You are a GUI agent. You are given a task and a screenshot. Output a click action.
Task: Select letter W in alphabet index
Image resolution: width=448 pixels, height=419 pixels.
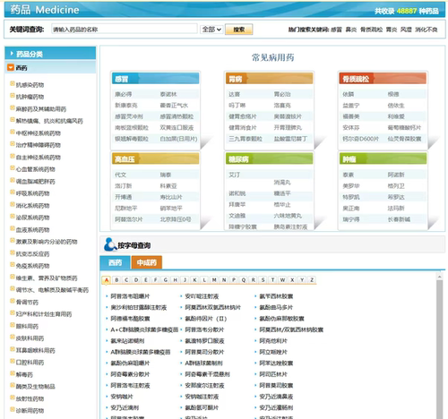pos(282,280)
